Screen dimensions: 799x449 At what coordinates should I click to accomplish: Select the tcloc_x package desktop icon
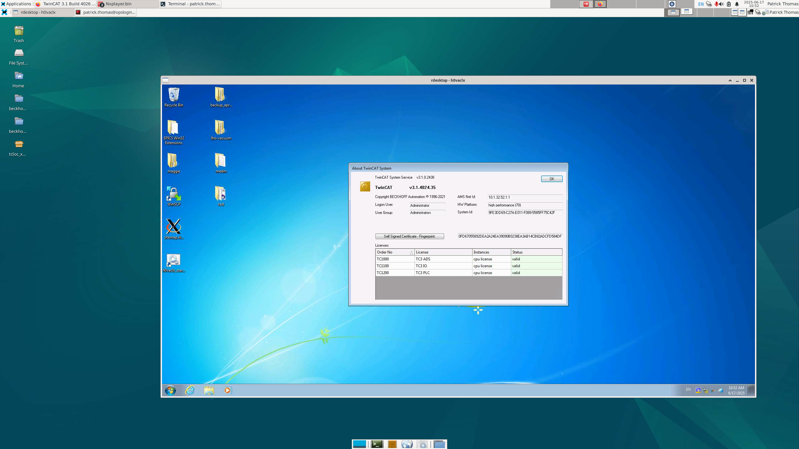coord(18,148)
